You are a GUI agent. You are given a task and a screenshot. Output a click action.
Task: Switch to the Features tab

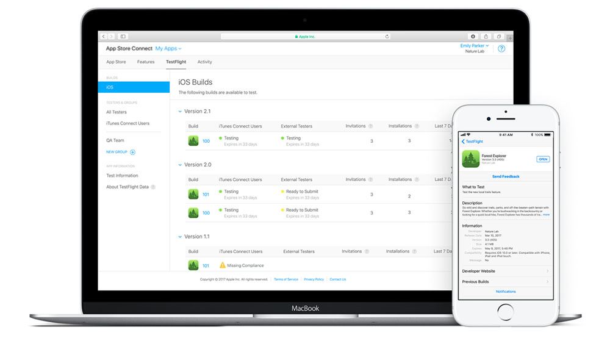point(146,62)
